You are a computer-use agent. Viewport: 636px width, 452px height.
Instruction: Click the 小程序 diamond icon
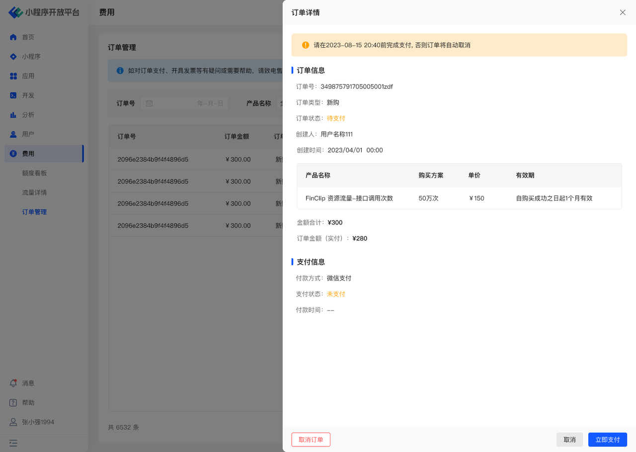[13, 57]
